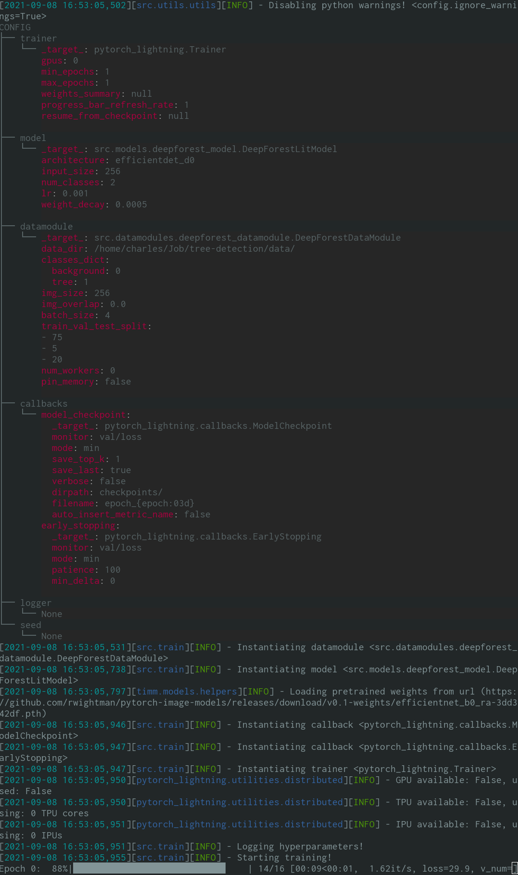
Task: Click the 'architecture: efficientdet_d0' line
Action: coord(118,160)
